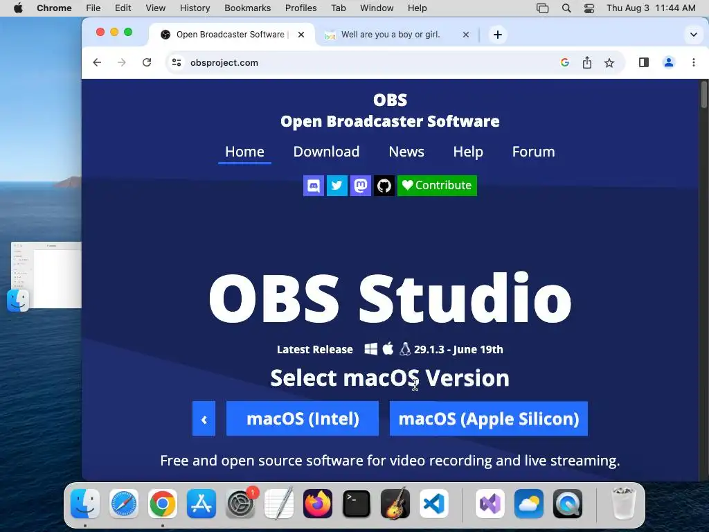
Task: Go to the Download page
Action: [x=326, y=152]
